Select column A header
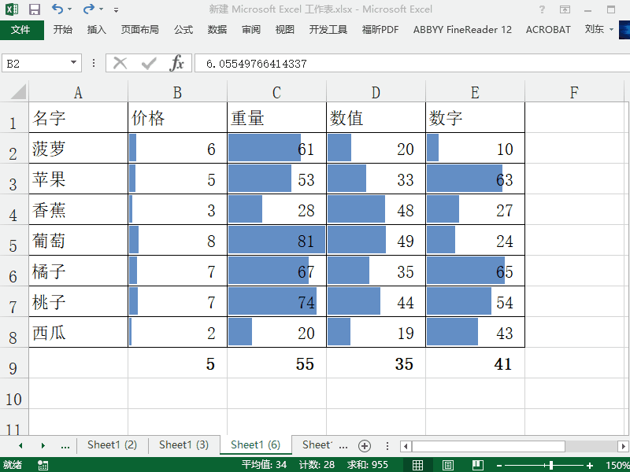This screenshot has height=472, width=630. pyautogui.click(x=78, y=92)
